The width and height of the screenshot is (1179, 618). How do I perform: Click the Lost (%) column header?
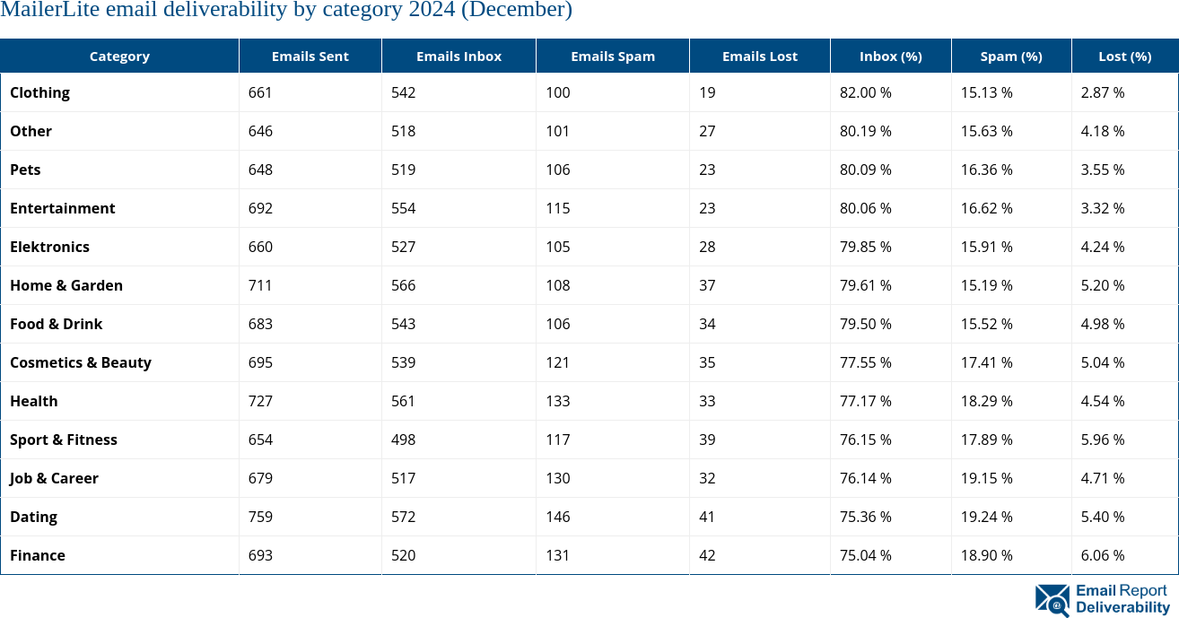(1125, 56)
